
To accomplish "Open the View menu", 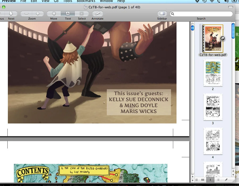I will coord(45,1).
